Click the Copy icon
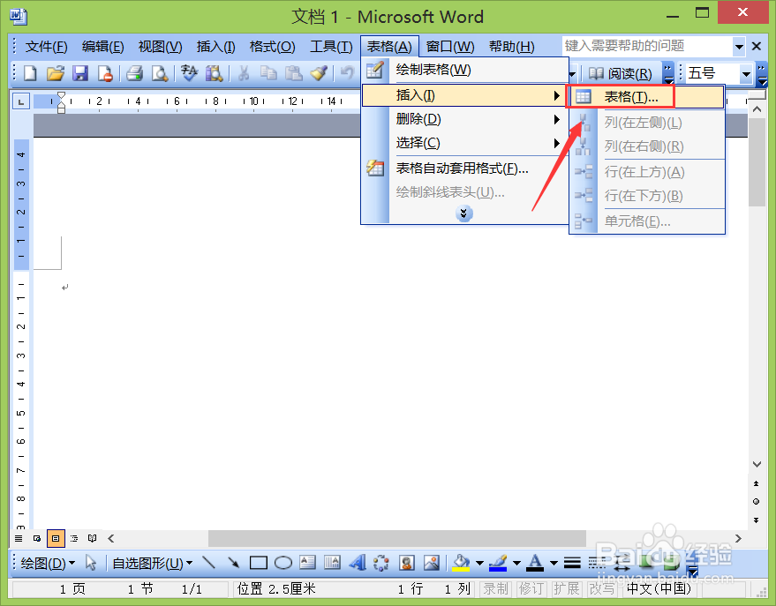Image resolution: width=776 pixels, height=606 pixels. [268, 73]
